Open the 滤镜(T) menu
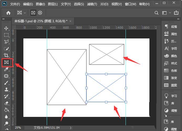Viewport: 182px width, 131px height. point(92,4)
